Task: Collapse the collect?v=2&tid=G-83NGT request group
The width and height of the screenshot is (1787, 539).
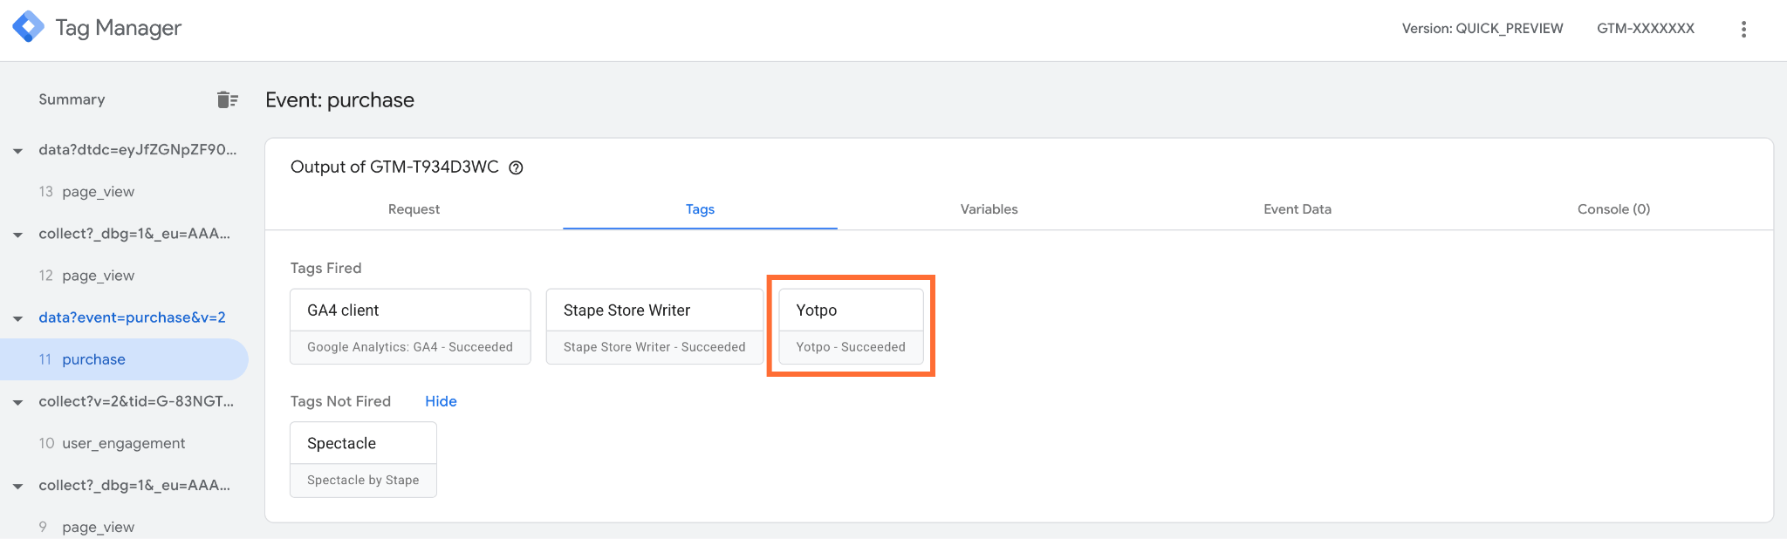Action: tap(17, 402)
